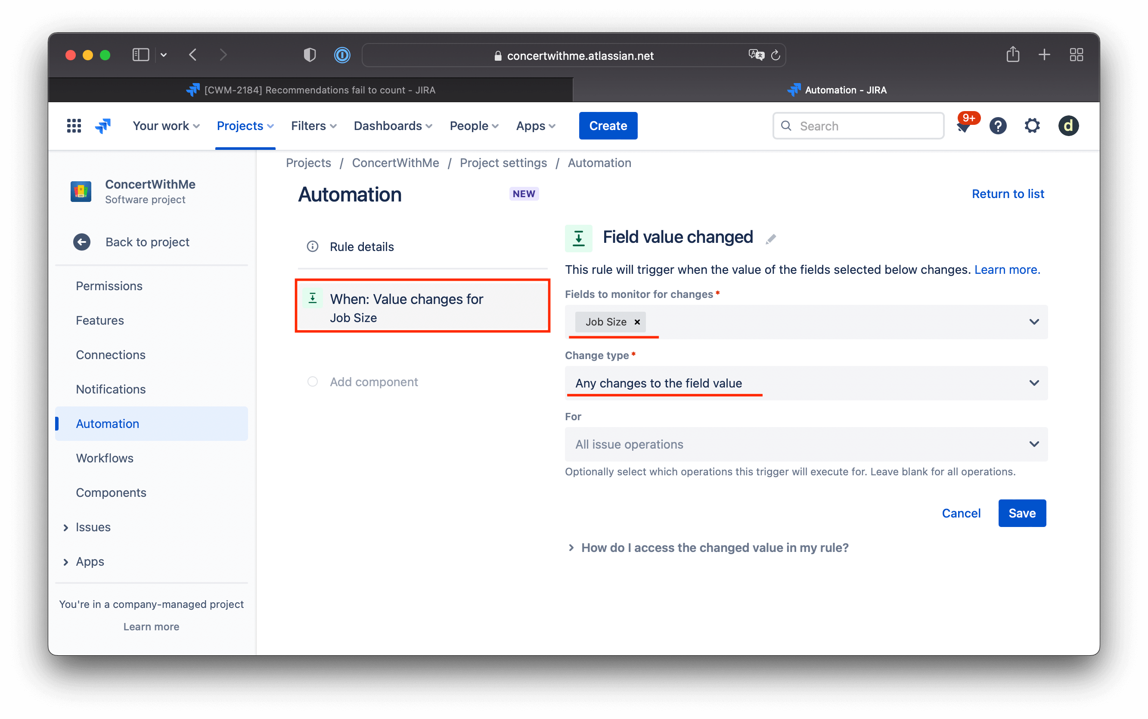
Task: Open the Jira settings gear icon
Action: point(1032,126)
